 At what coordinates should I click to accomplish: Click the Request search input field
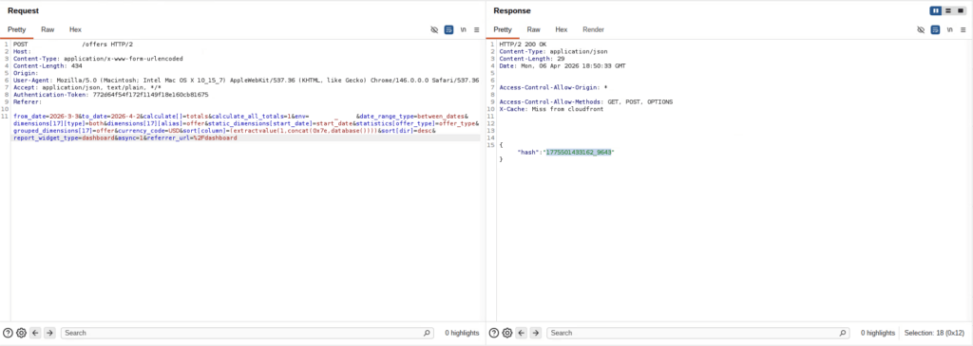(247, 333)
